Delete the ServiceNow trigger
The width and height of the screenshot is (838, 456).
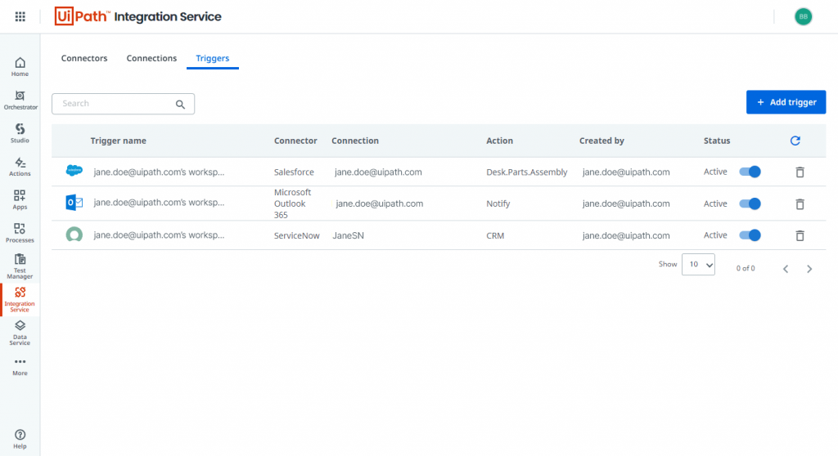click(x=800, y=235)
